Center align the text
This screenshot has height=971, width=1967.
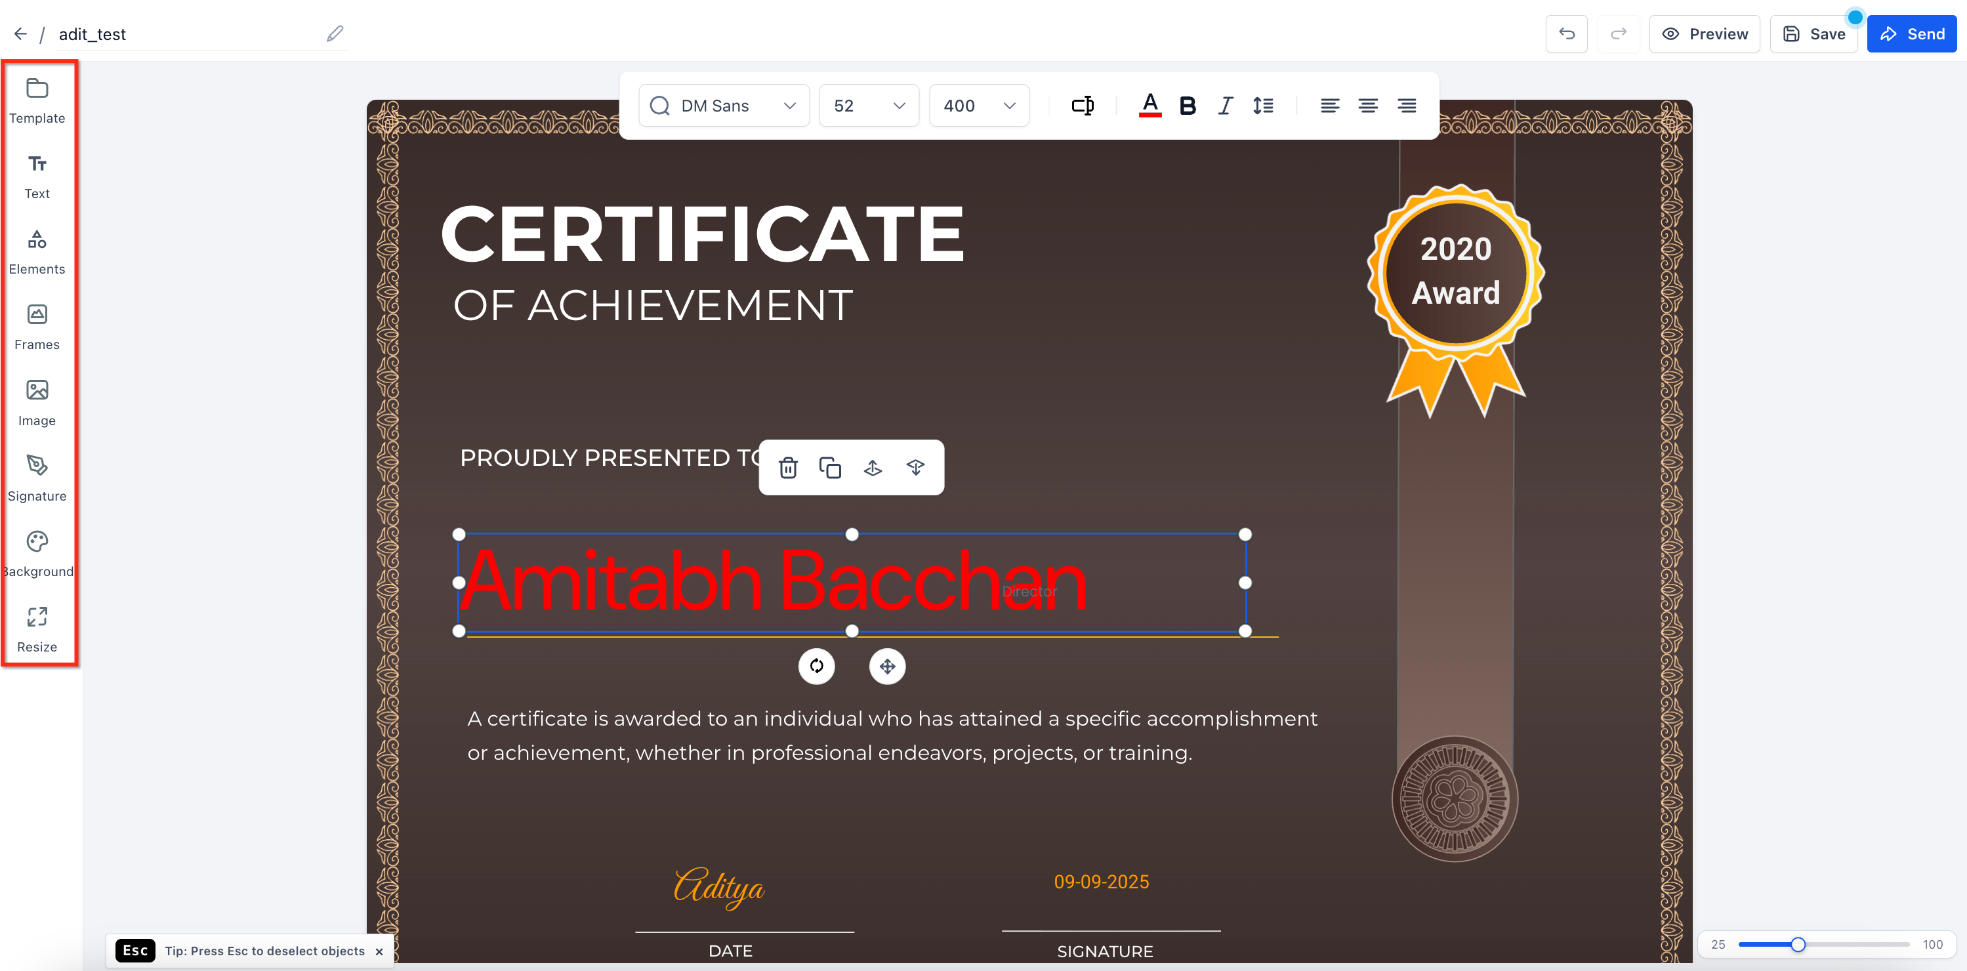1367,106
